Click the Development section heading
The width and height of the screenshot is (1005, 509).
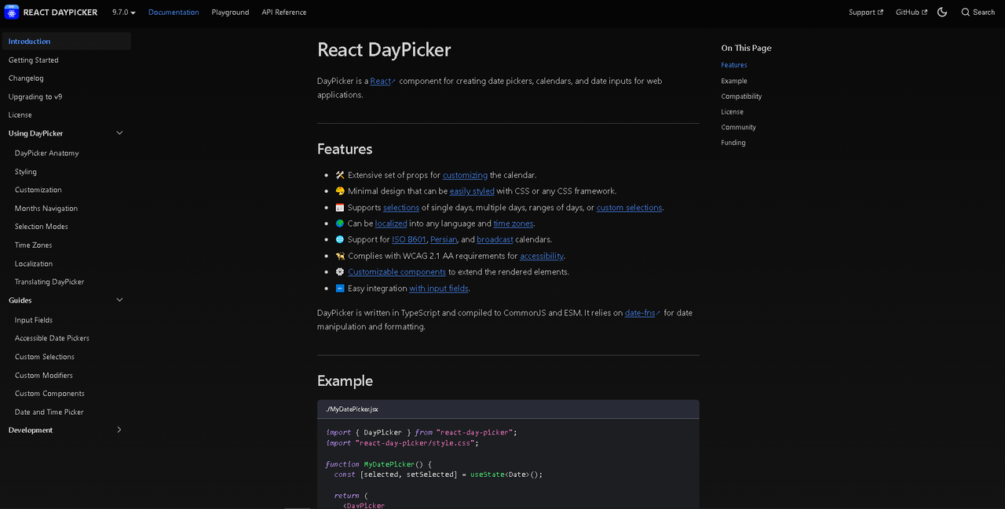[31, 431]
